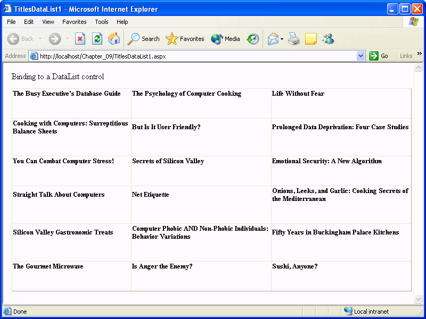Open the File menu
The height and width of the screenshot is (319, 426).
point(11,22)
